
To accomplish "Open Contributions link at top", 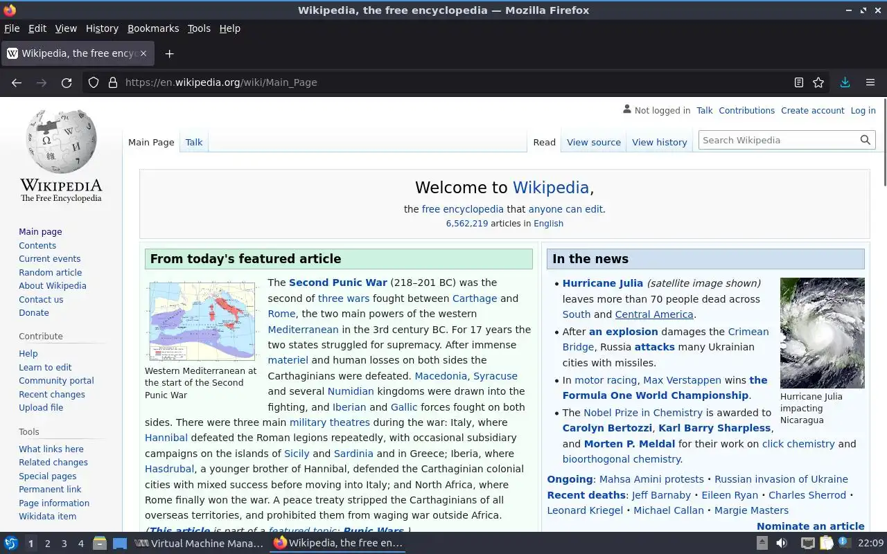I will [746, 110].
